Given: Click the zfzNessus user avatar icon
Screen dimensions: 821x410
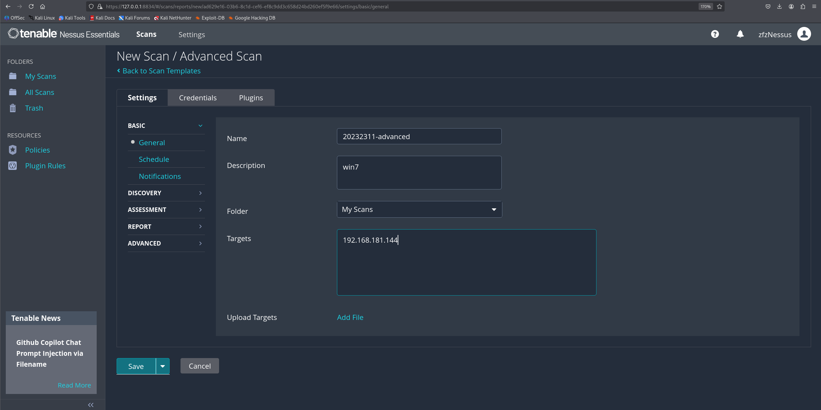Looking at the screenshot, I should pos(804,34).
